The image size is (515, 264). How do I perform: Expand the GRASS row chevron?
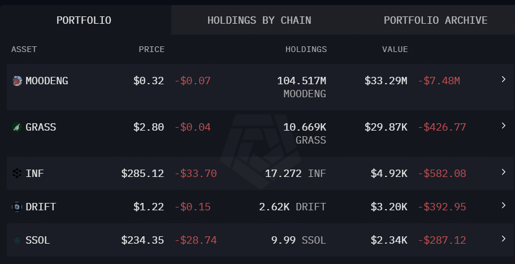[504, 125]
